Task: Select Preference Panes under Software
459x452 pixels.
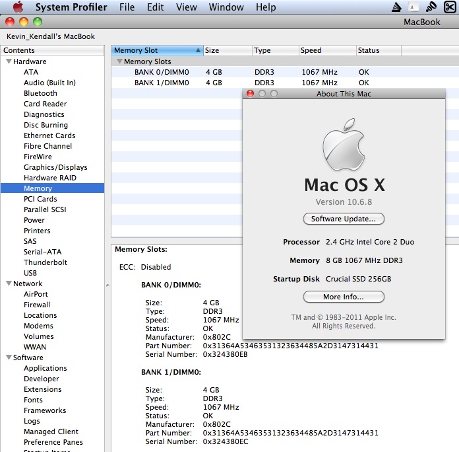Action: point(53,442)
